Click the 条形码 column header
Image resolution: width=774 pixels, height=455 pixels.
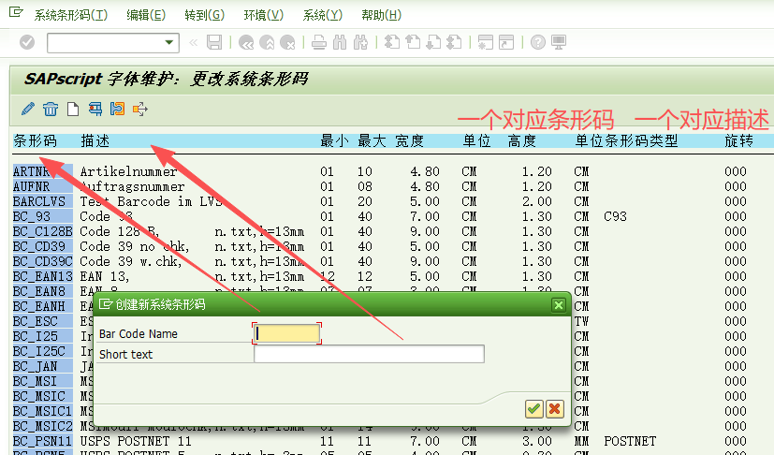pos(35,140)
